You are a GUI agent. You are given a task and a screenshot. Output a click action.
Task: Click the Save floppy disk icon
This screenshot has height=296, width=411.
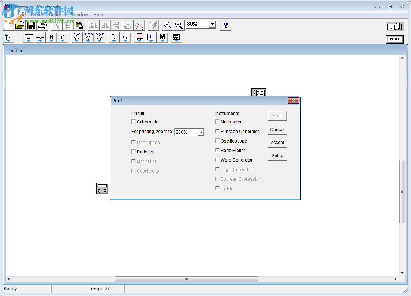(x=31, y=25)
